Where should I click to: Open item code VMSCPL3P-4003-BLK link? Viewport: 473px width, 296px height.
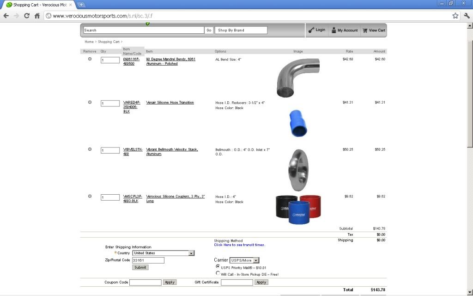[133, 199]
